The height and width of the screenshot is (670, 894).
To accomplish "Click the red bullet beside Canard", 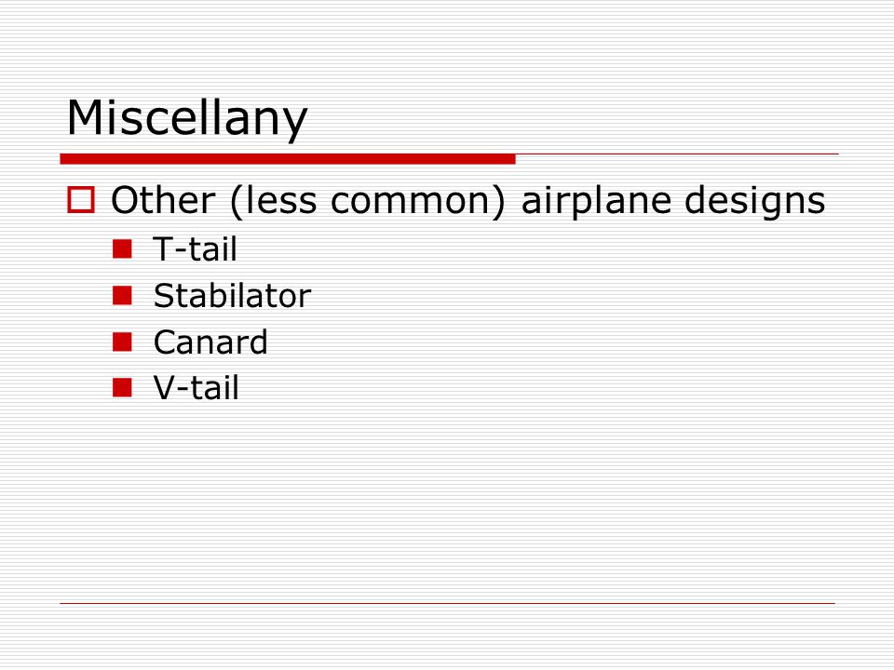I will point(122,342).
